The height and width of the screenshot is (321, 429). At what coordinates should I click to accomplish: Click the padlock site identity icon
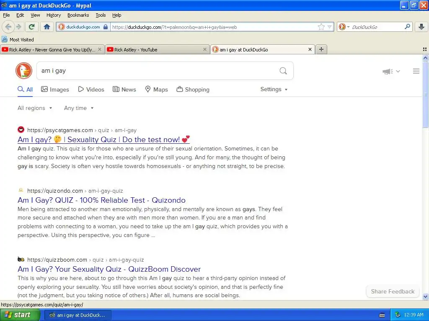[106, 27]
